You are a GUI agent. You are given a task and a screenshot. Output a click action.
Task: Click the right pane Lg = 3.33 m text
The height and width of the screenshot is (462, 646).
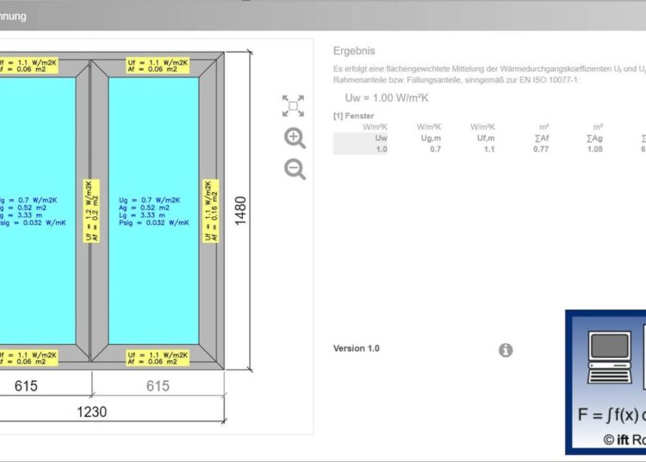coord(142,215)
